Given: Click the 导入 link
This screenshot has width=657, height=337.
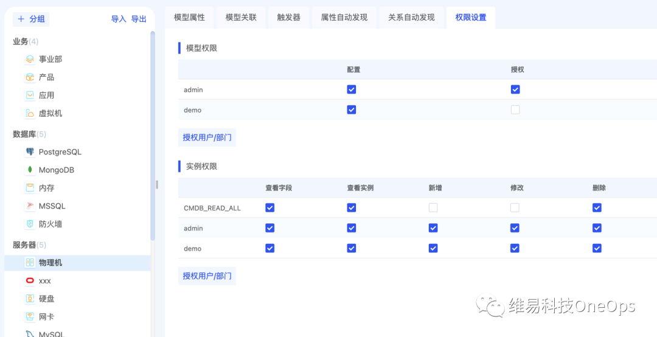Looking at the screenshot, I should click(x=119, y=19).
